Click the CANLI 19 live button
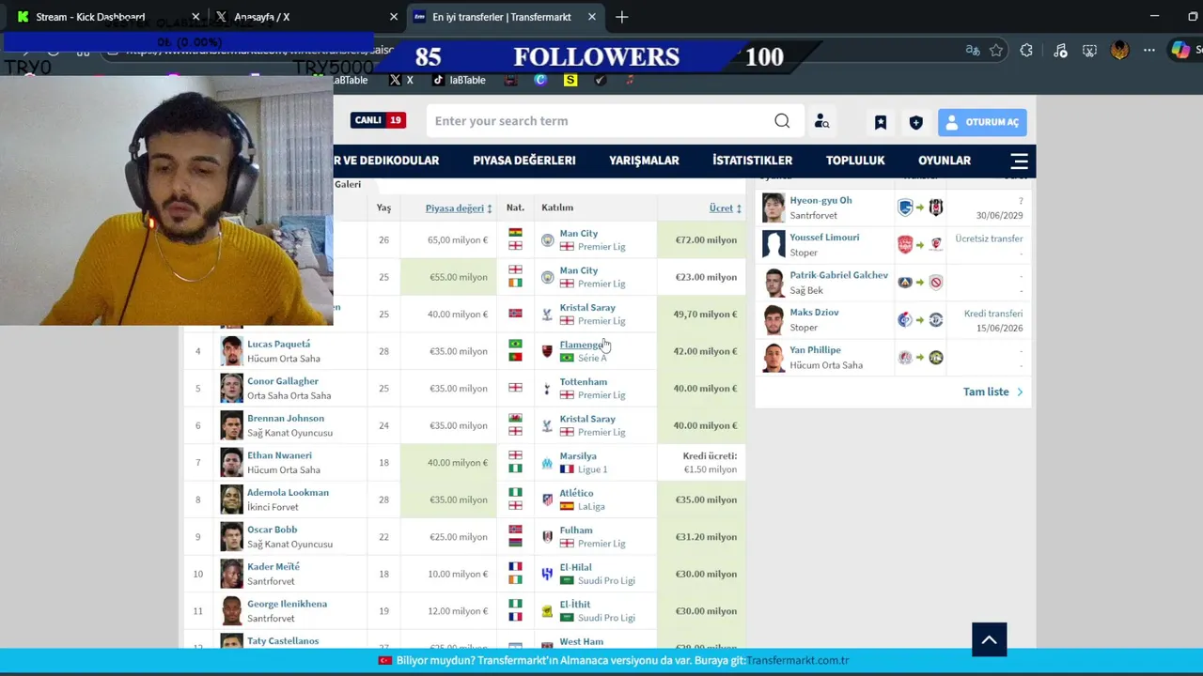The height and width of the screenshot is (676, 1203). (378, 120)
